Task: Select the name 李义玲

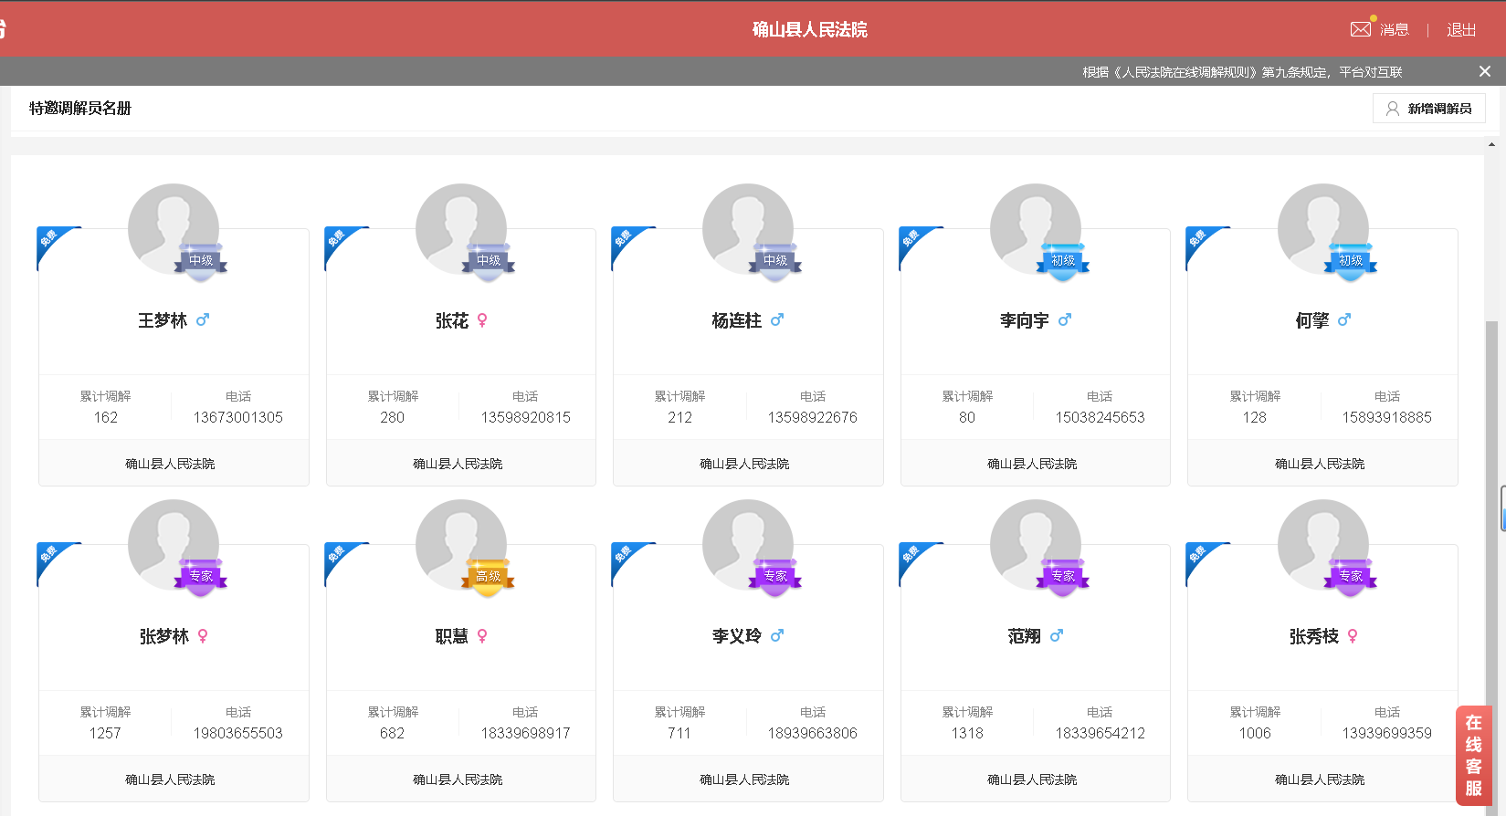Action: coord(737,636)
